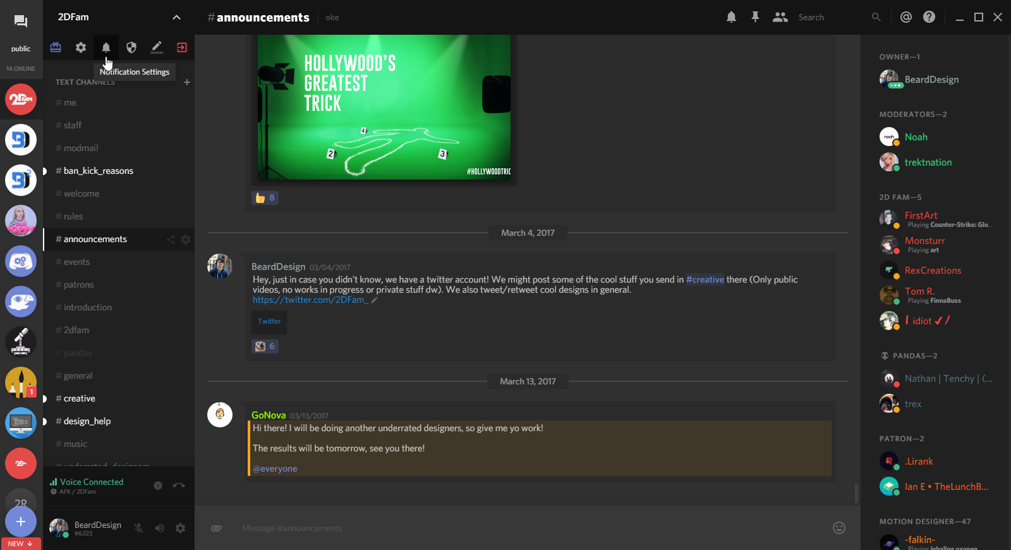Toggle the member list icon
The image size is (1011, 550).
coord(780,17)
